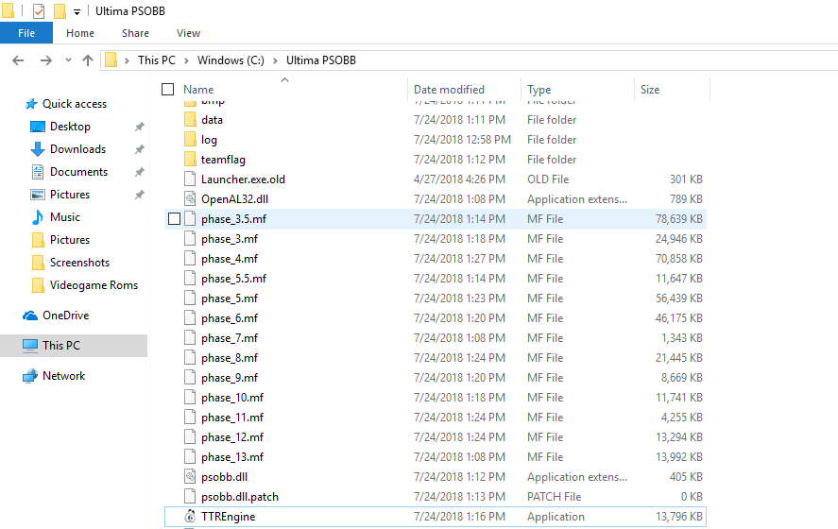Go up one folder level

click(x=88, y=60)
